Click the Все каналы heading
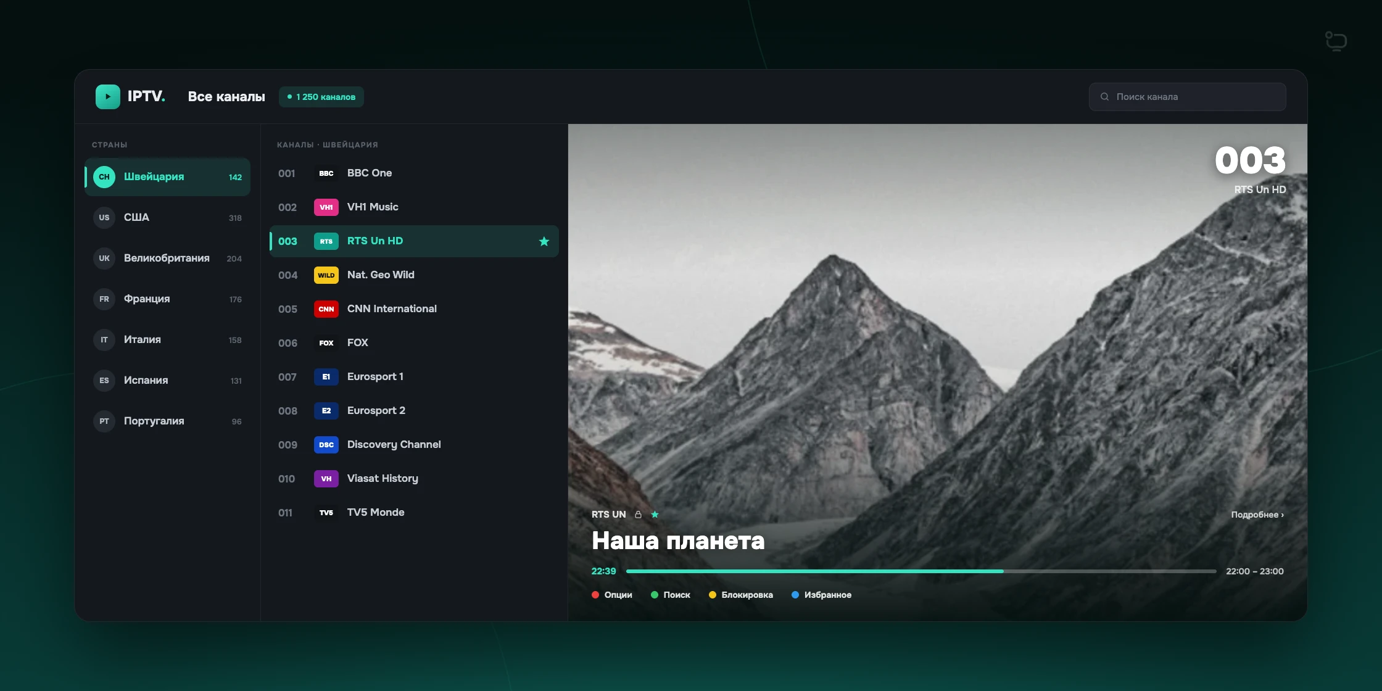This screenshot has height=691, width=1382. (x=226, y=97)
